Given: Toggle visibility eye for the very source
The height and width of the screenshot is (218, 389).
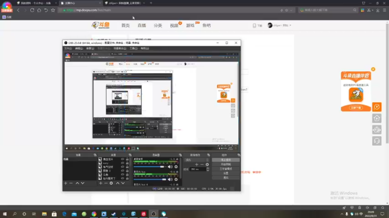Looking at the screenshot, I should pos(123,163).
